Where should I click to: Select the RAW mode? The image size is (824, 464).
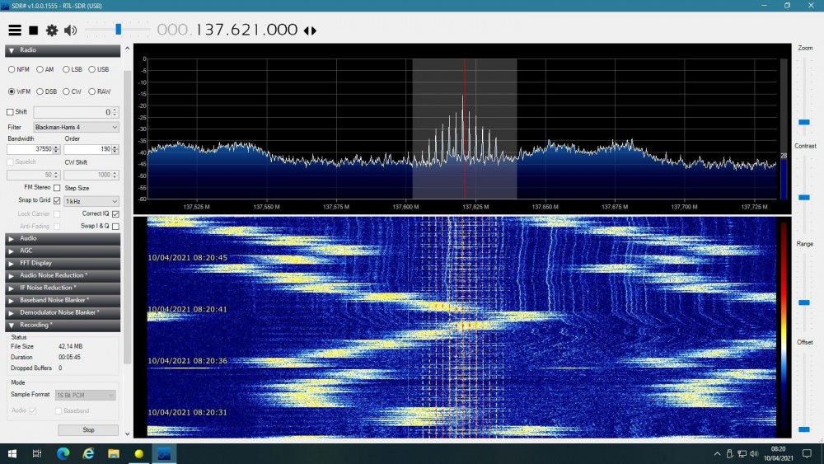coord(92,91)
